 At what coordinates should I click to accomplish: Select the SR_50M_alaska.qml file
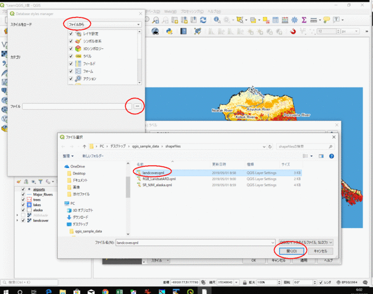coord(219,185)
